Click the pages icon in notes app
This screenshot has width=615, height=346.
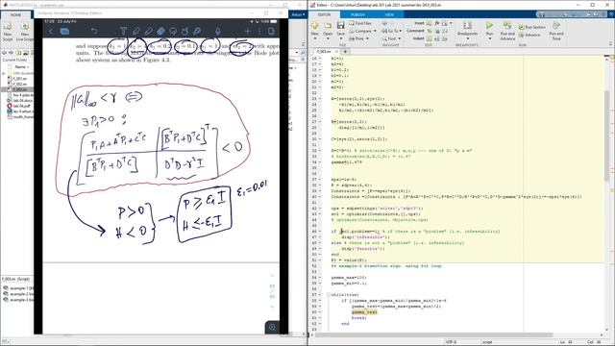pyautogui.click(x=271, y=31)
